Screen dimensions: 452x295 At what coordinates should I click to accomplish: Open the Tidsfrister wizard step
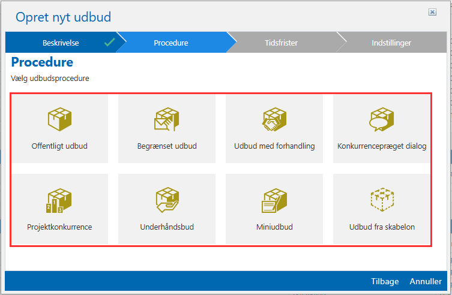pos(281,43)
